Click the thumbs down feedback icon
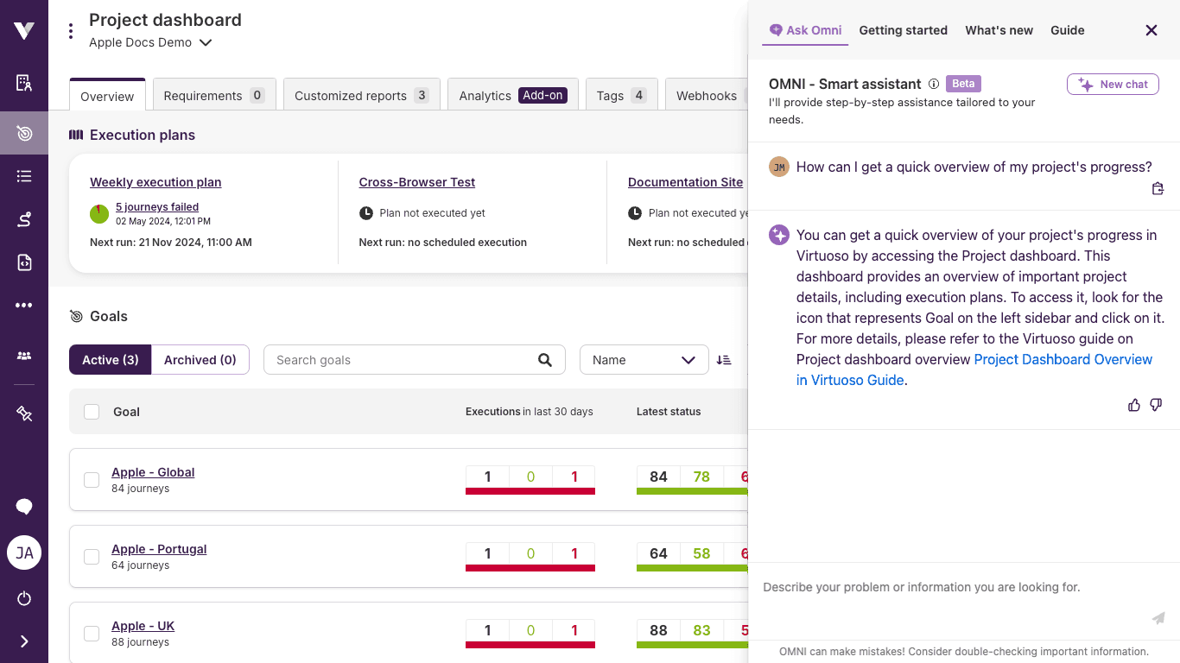 click(x=1156, y=405)
